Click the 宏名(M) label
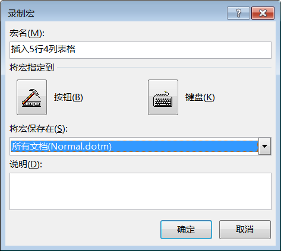This screenshot has width=281, height=251. pyautogui.click(x=27, y=33)
